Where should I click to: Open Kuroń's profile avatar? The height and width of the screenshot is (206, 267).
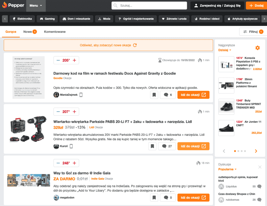point(56,146)
